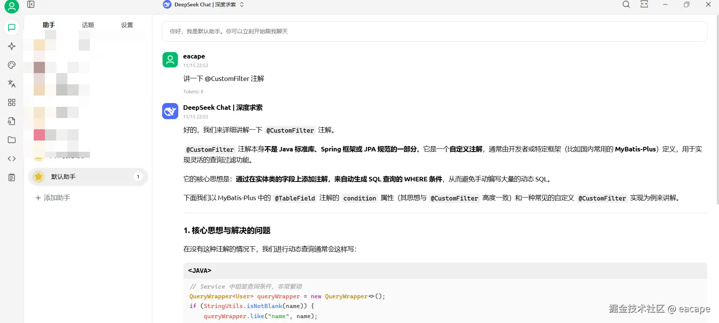Switch to the 话题 tab
The image size is (719, 323).
point(88,25)
